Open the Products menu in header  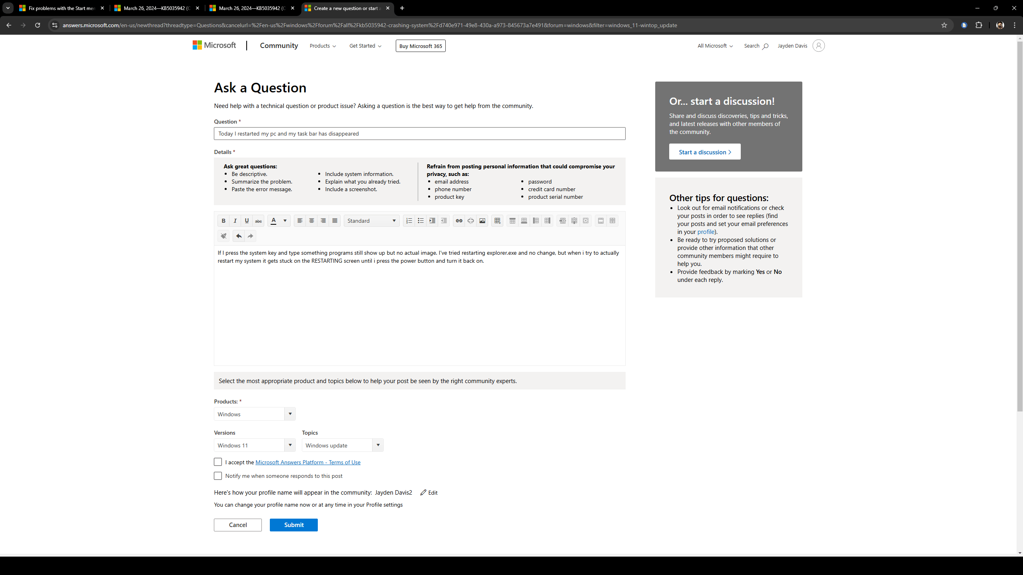click(323, 46)
